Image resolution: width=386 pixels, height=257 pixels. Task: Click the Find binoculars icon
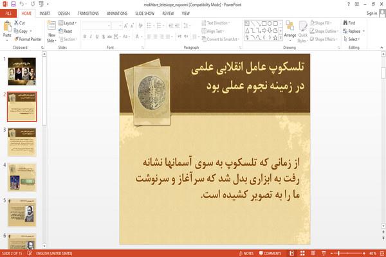click(345, 23)
